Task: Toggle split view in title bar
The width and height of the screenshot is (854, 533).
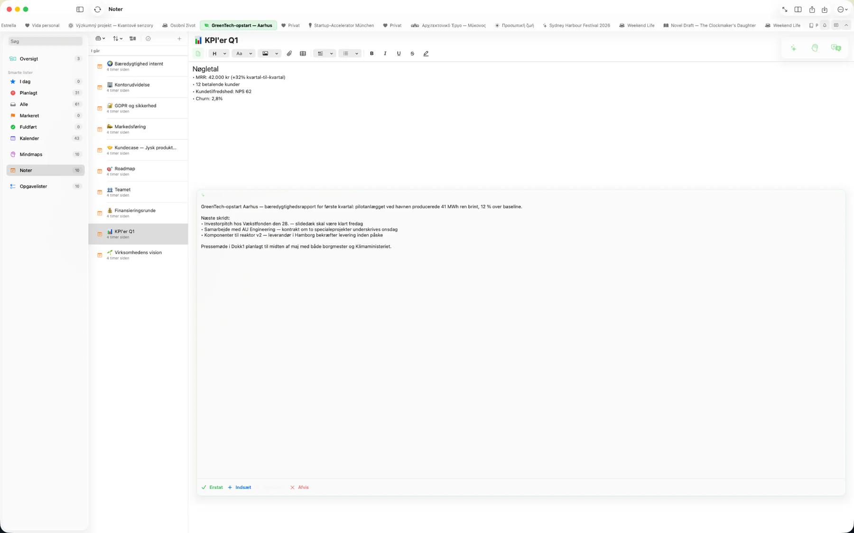Action: tap(798, 9)
